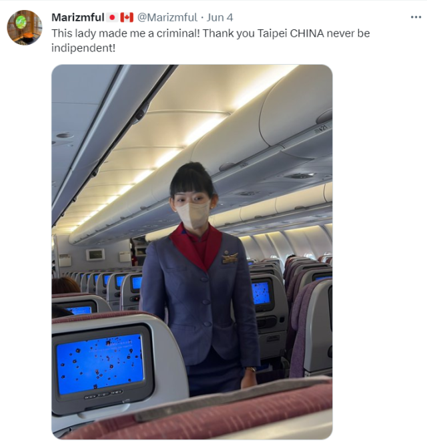Screen dimensions: 427x446
Task: Click the attendant's hair bun in photo
Action: coord(192,170)
